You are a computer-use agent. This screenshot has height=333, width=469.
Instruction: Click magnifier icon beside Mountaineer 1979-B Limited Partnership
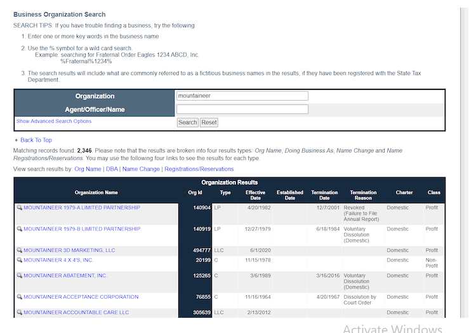[19, 229]
